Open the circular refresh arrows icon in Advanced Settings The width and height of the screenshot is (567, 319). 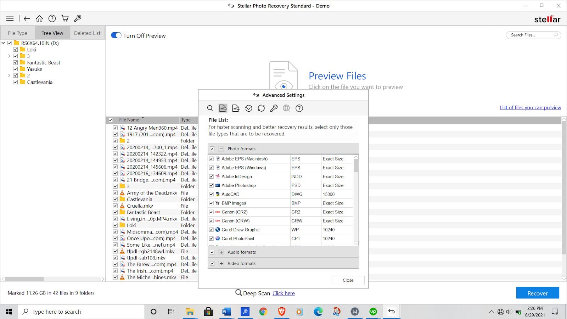261,108
